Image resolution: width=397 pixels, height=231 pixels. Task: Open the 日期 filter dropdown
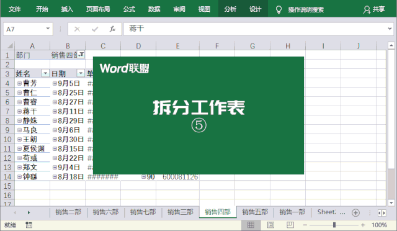81,73
